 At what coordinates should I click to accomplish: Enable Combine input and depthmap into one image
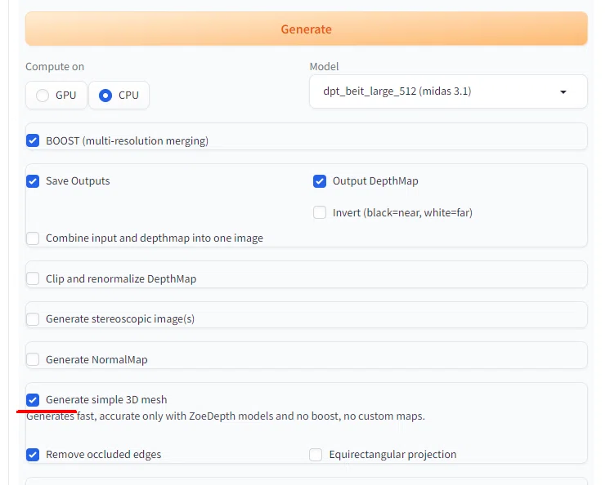pos(33,238)
